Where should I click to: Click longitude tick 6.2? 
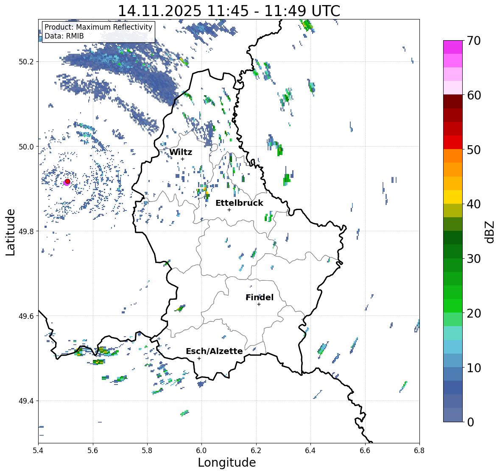[256, 451]
